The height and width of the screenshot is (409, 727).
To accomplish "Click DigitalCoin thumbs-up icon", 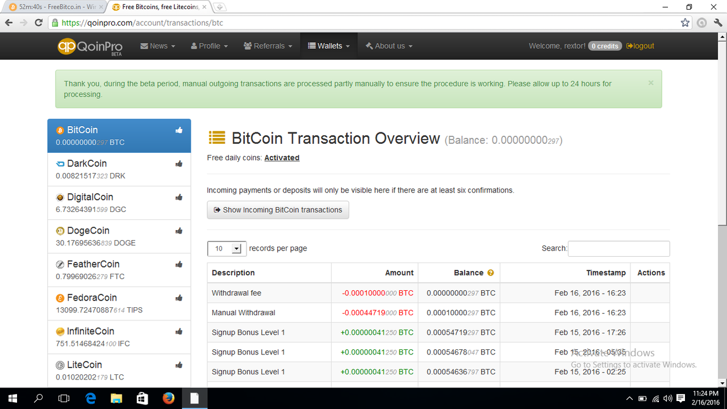I will [x=179, y=197].
